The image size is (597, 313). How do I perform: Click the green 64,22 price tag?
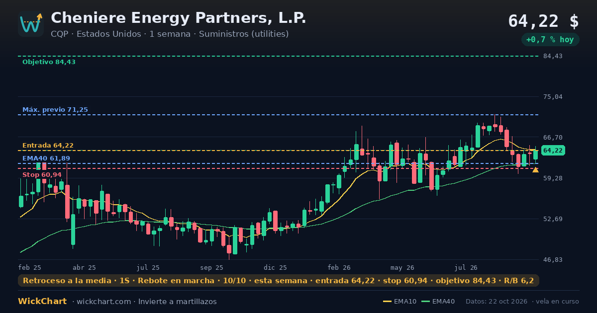(553, 151)
